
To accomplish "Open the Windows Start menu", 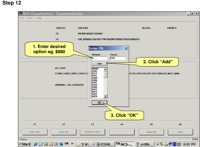I will [25, 144].
